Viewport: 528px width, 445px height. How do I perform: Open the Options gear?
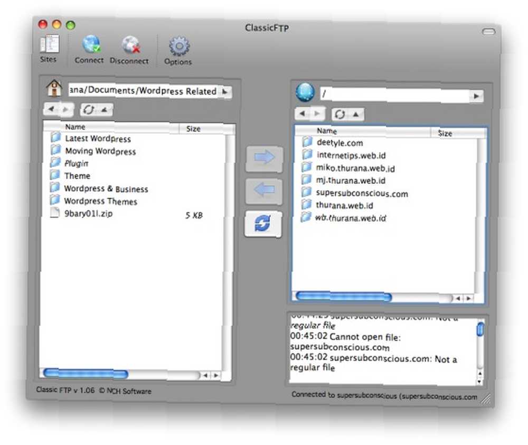pos(178,51)
